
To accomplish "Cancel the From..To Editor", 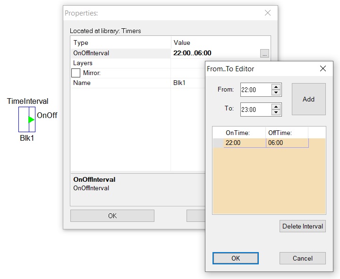I will [303, 258].
